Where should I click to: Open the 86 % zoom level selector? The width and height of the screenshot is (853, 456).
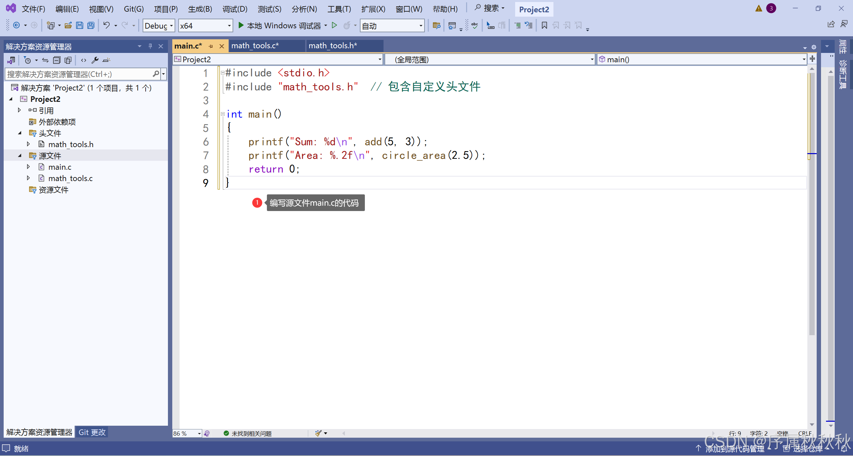(x=199, y=433)
